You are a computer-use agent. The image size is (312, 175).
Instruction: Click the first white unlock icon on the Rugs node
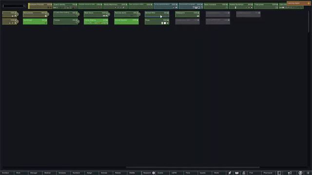(162, 23)
